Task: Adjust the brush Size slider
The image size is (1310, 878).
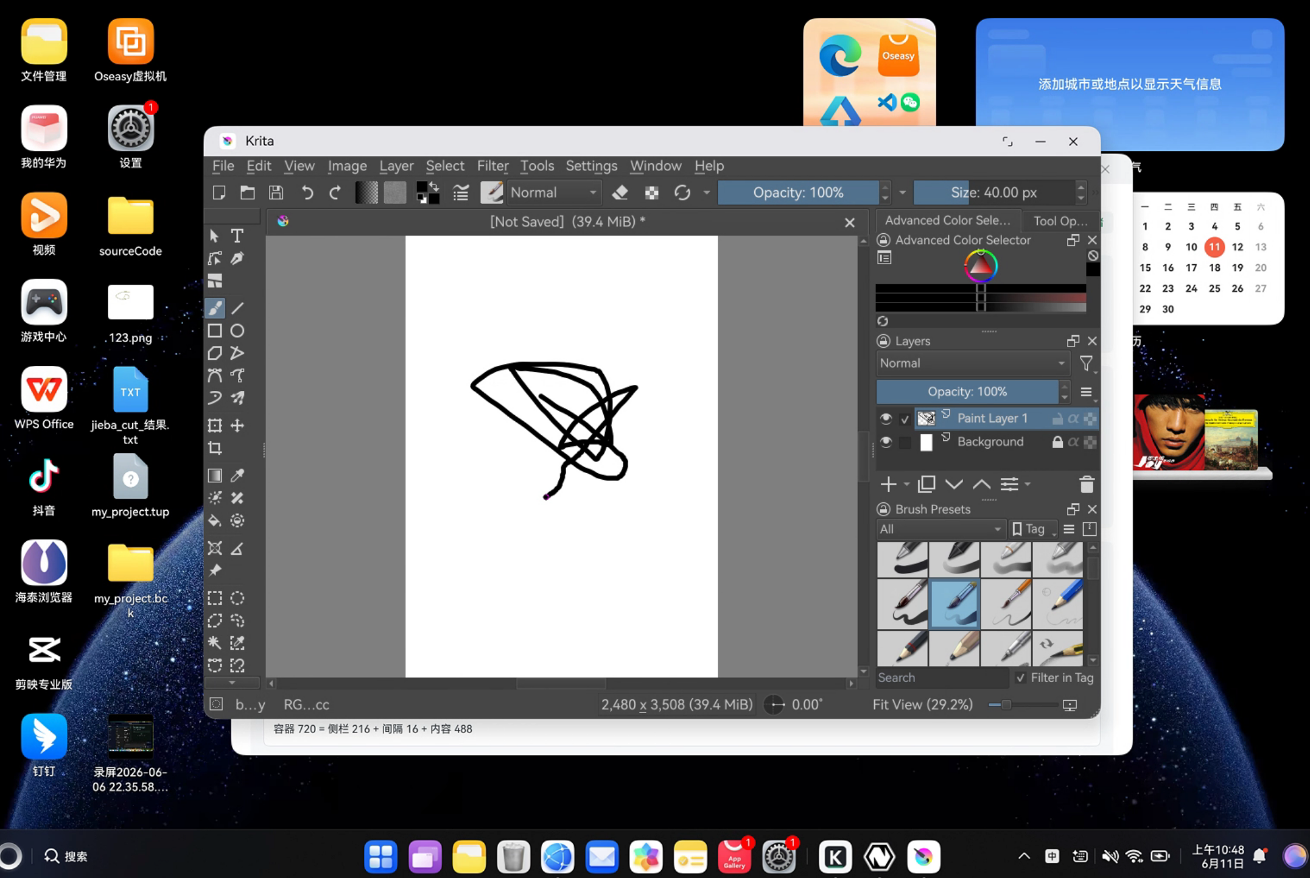Action: 993,193
